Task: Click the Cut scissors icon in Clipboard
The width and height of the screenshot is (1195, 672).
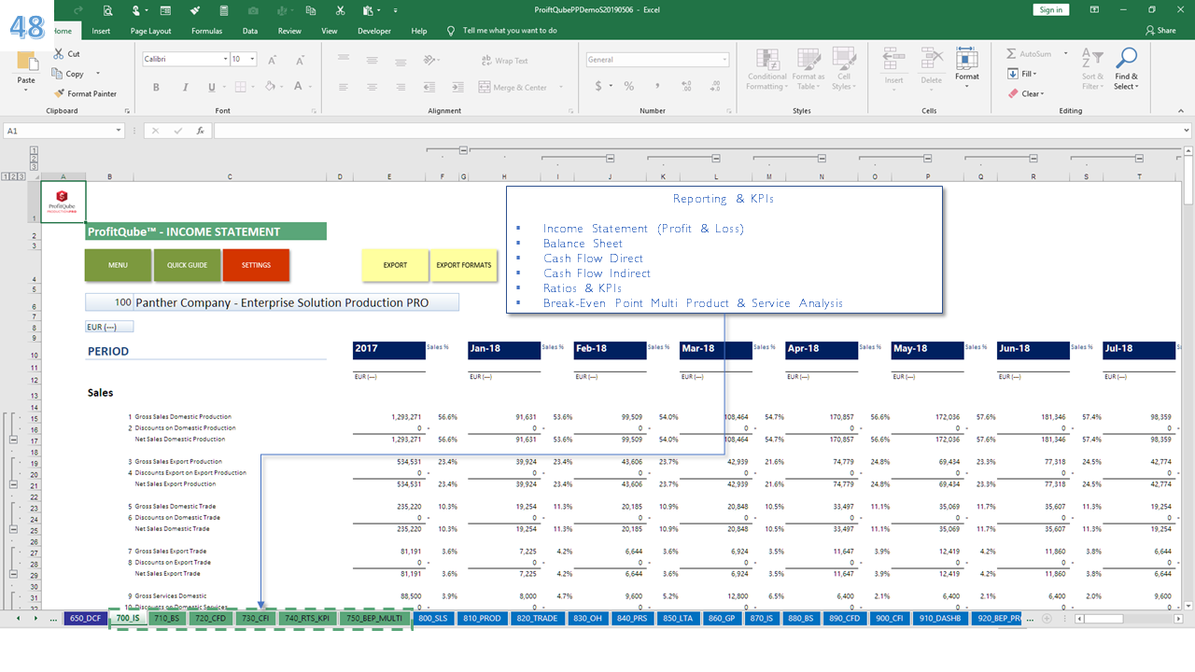Action: click(x=60, y=54)
